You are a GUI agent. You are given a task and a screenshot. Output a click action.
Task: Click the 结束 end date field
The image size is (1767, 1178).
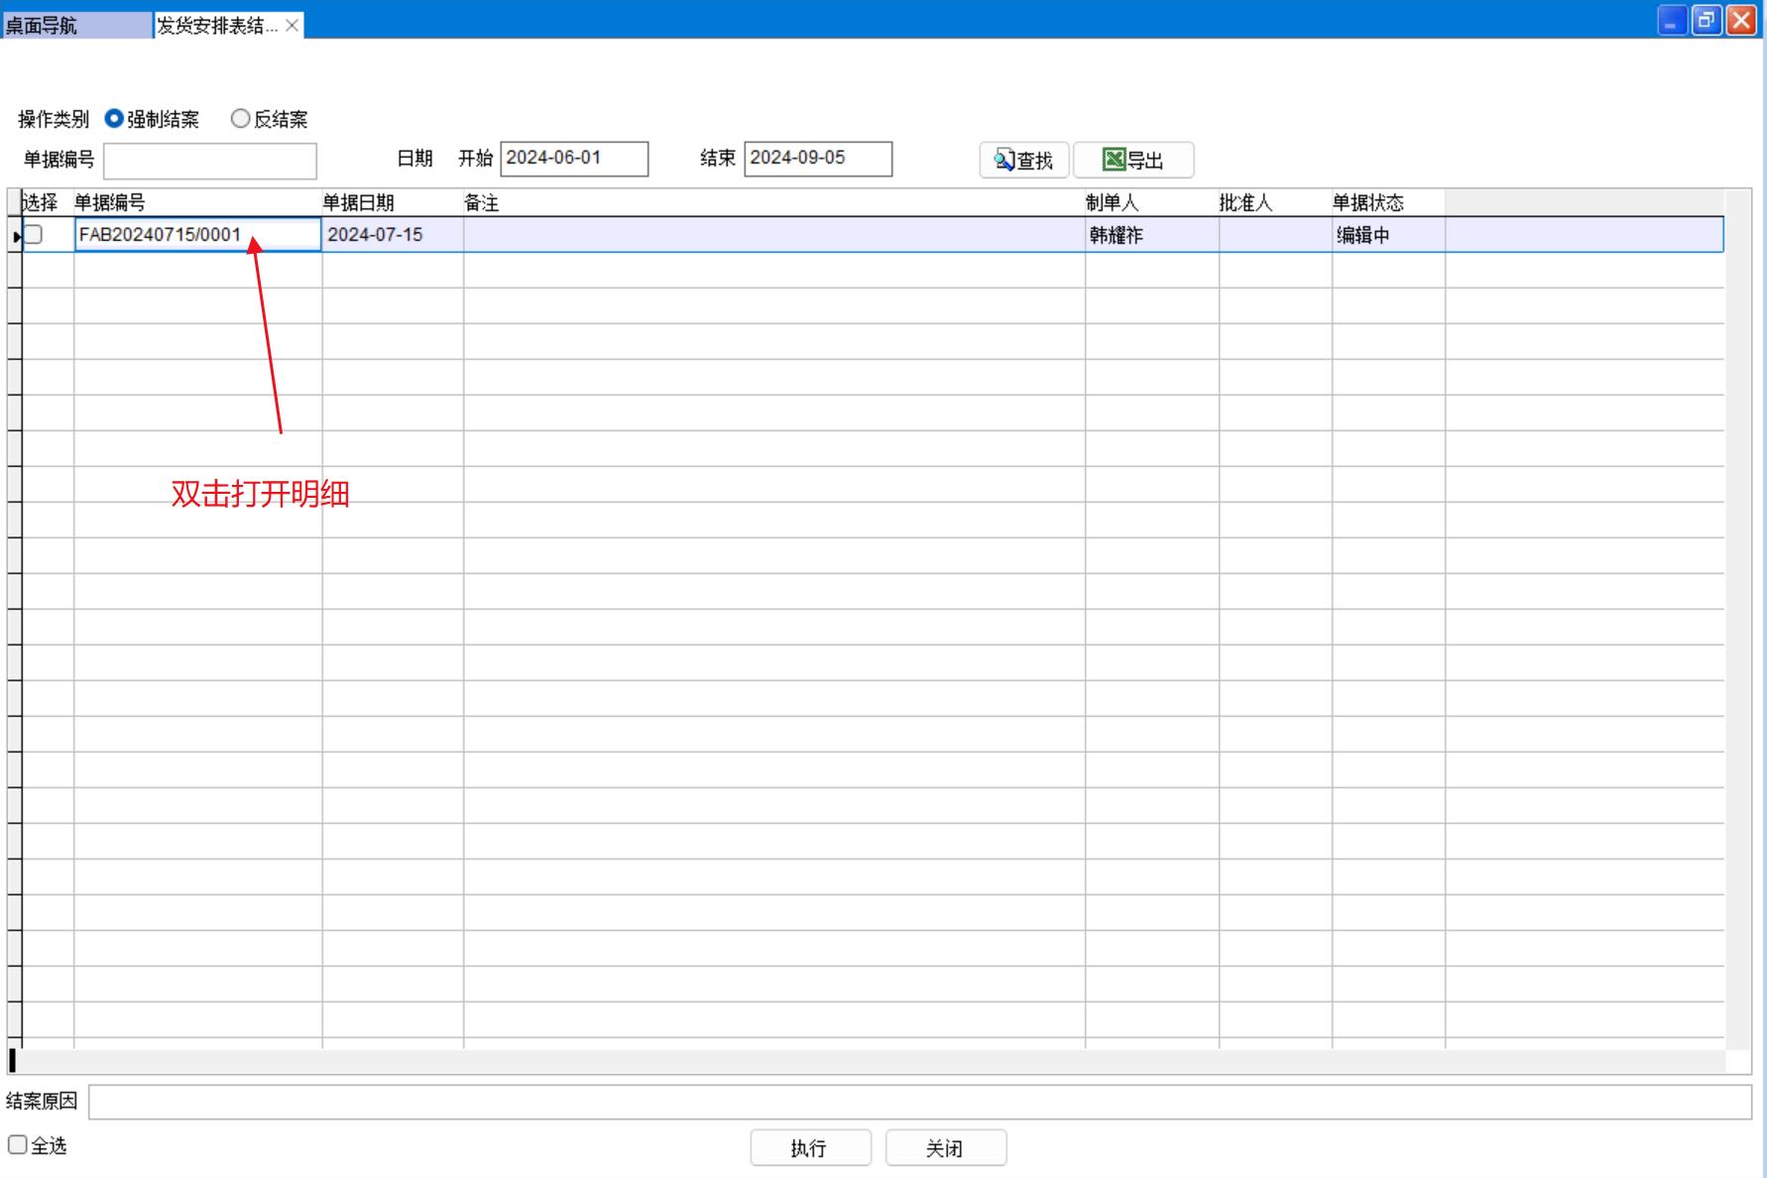point(818,159)
